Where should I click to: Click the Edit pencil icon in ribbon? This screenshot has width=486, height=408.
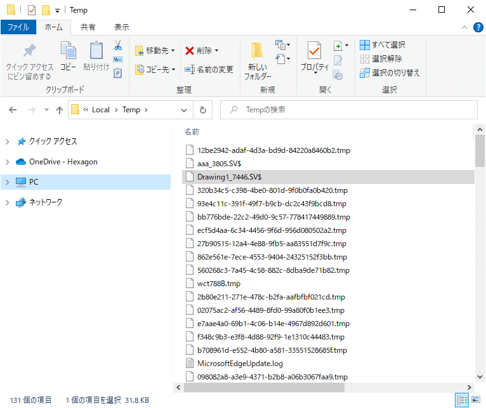click(x=338, y=60)
